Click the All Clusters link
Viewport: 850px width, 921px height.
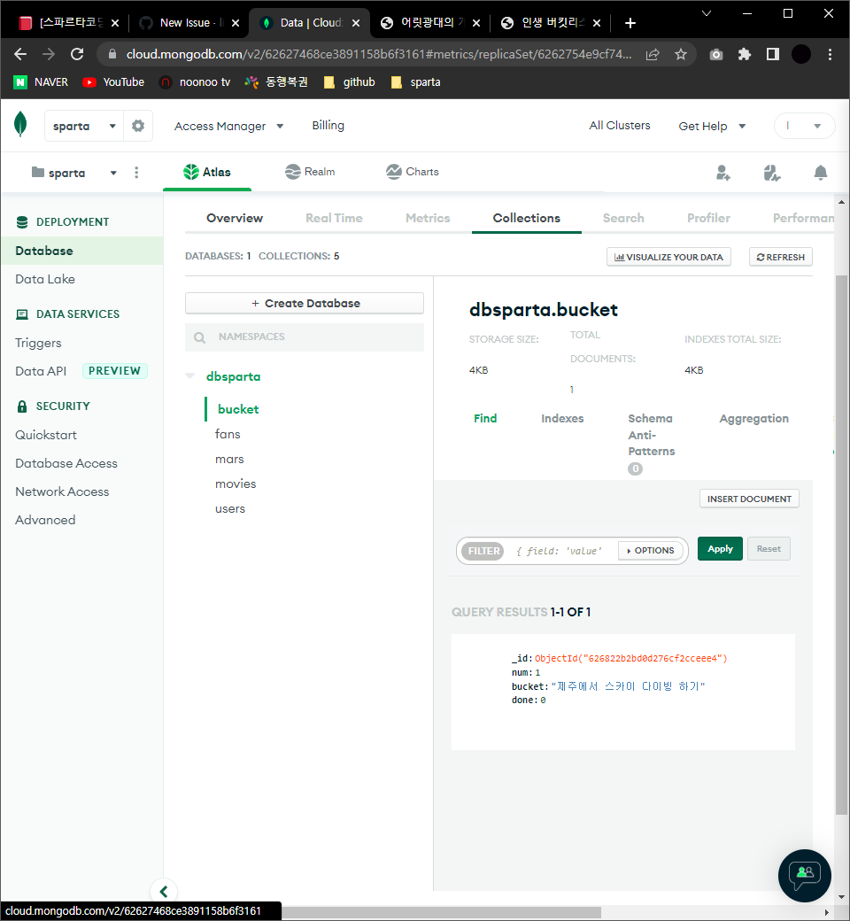click(620, 126)
